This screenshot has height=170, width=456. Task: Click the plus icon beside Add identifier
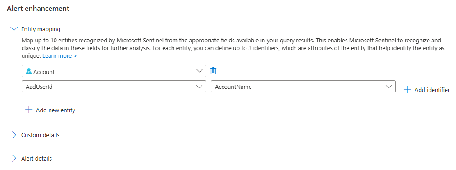coord(407,90)
